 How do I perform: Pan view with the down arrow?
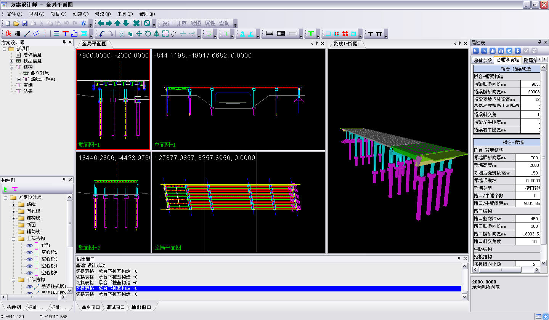click(x=126, y=23)
